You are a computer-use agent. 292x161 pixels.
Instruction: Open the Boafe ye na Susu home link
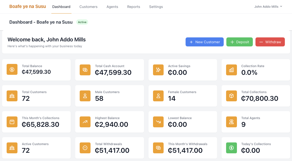[x=28, y=6]
